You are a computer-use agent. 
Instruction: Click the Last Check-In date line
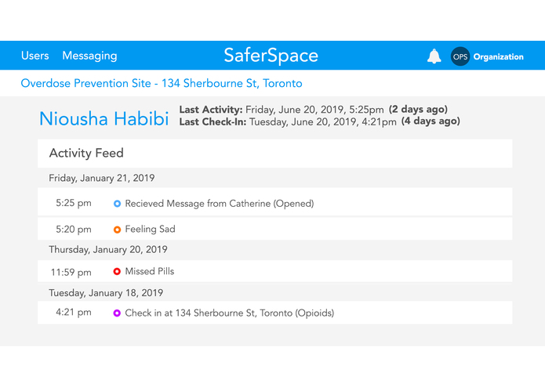[288, 122]
